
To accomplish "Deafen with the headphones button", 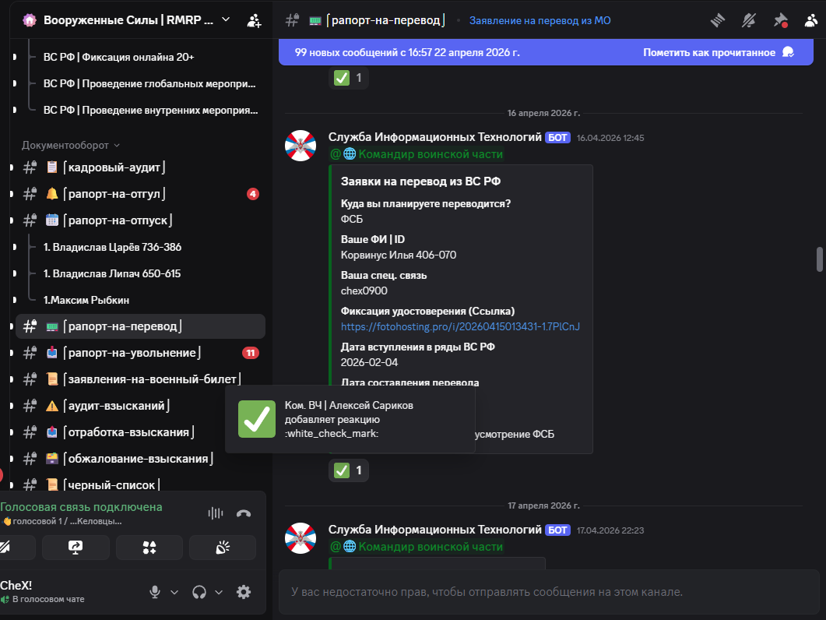I will pos(199,592).
